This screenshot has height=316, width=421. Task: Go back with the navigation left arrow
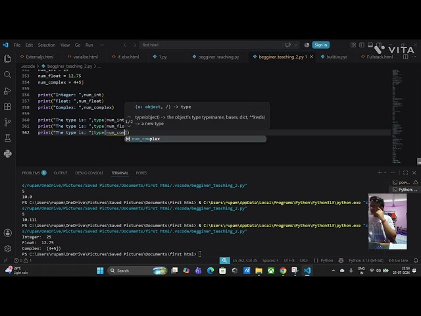click(x=126, y=45)
